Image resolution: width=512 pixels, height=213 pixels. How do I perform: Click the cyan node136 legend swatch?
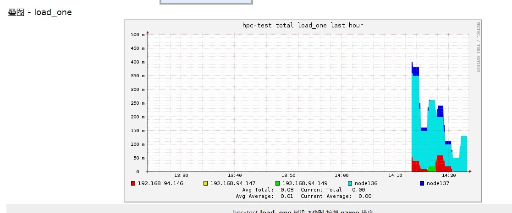pos(350,183)
